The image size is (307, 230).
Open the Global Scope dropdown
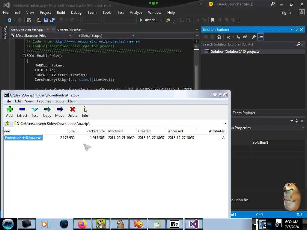pyautogui.click(x=133, y=36)
